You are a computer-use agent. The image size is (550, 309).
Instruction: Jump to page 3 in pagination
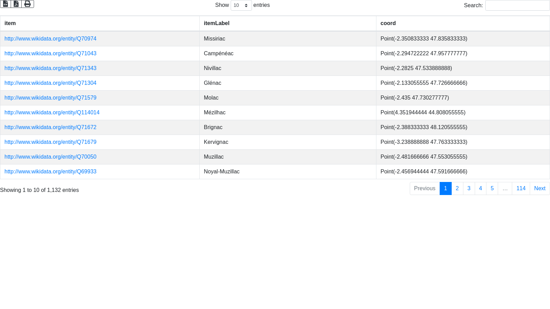coord(469,188)
